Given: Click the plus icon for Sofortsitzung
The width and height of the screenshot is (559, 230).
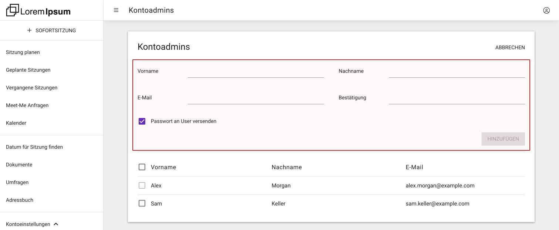Looking at the screenshot, I should pyautogui.click(x=30, y=30).
